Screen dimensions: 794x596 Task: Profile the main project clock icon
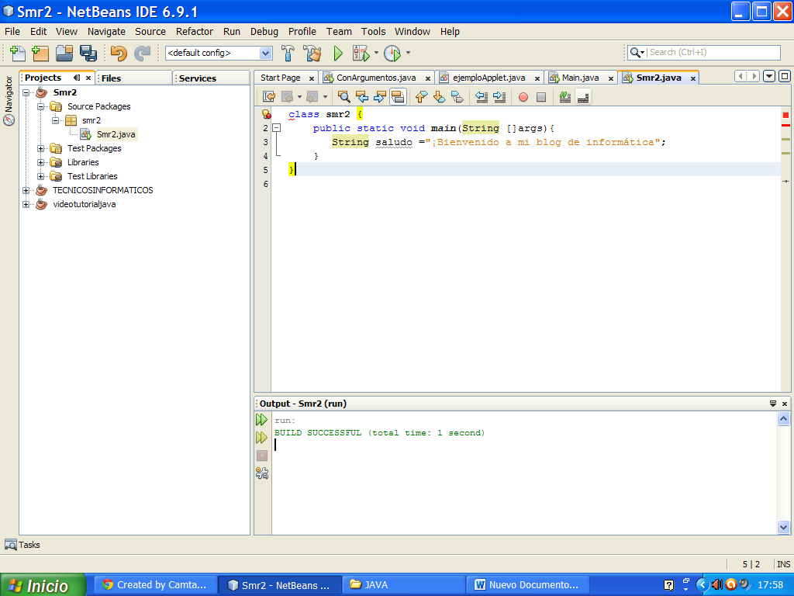tap(392, 53)
